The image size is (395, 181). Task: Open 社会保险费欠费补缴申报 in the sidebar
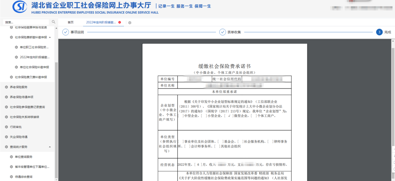31,77
